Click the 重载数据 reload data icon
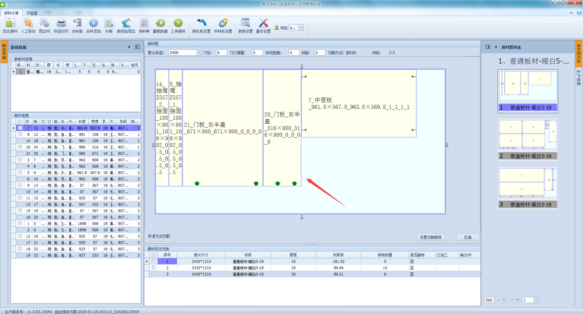This screenshot has width=583, height=314. 160,25
